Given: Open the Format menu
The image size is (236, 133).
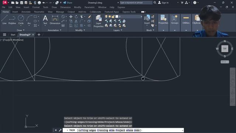Looking at the screenshot, I should point(36,7).
